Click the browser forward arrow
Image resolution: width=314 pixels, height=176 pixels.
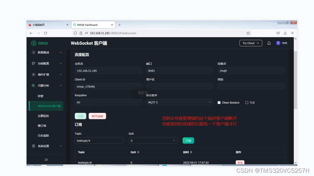(38, 33)
